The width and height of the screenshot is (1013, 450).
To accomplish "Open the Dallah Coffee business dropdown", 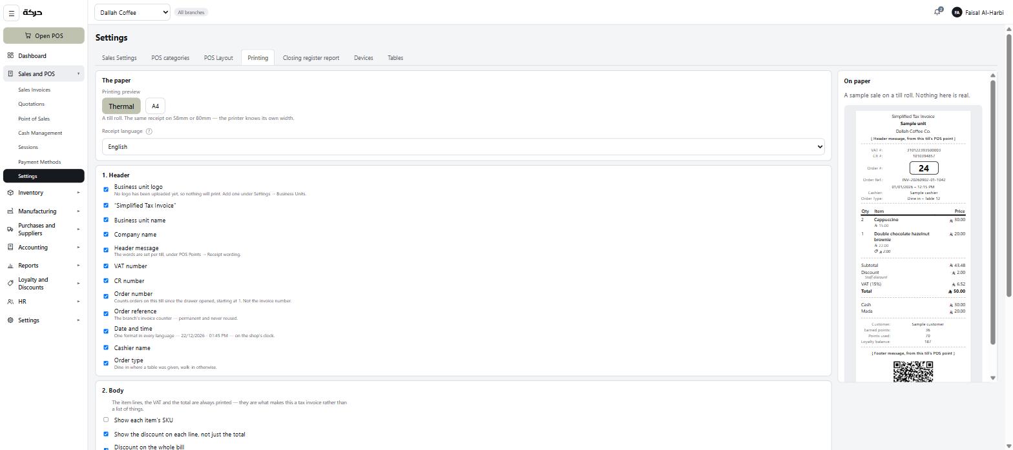I will 132,12.
